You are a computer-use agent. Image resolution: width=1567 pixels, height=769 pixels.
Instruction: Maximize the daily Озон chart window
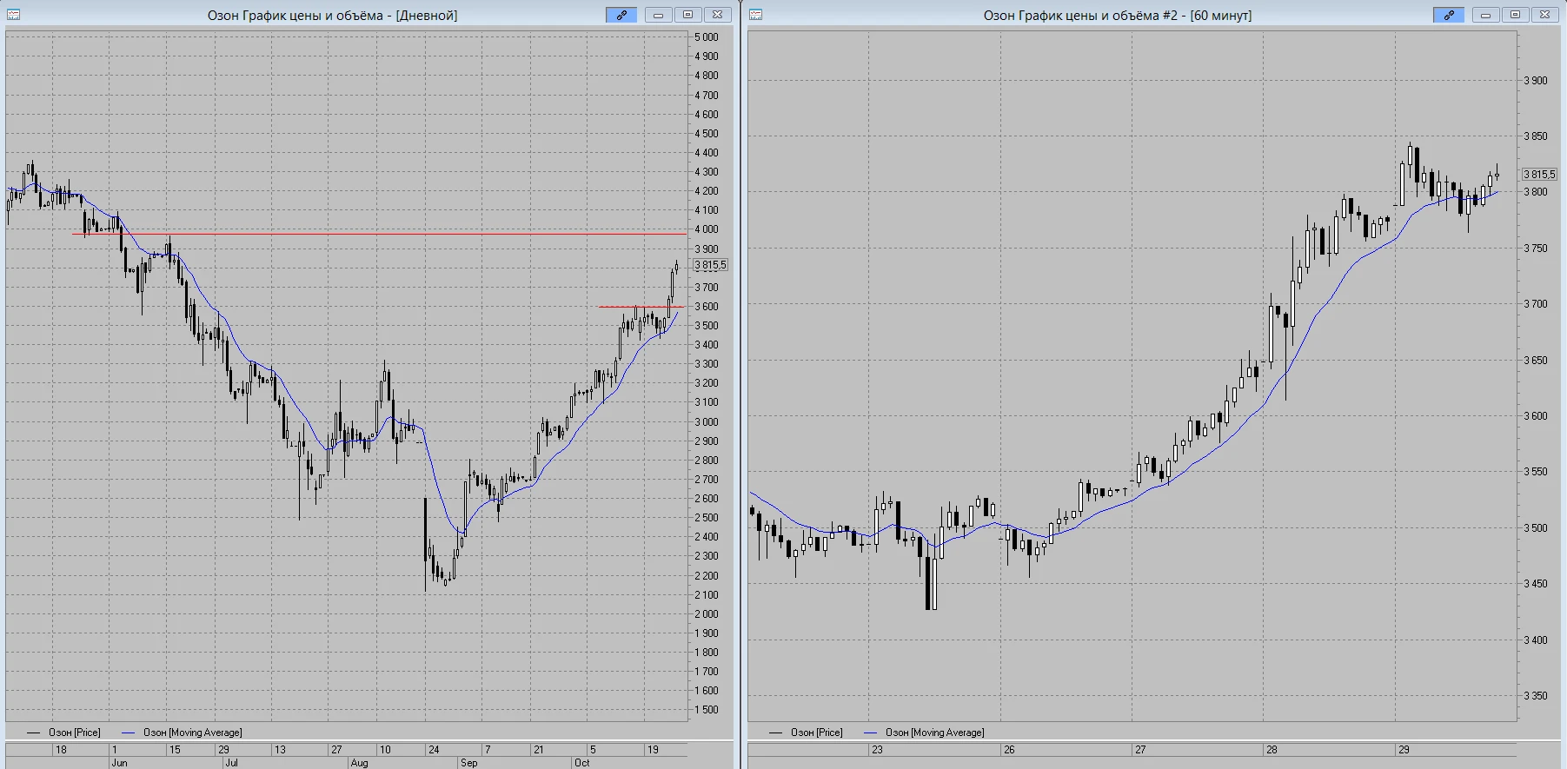coord(687,15)
